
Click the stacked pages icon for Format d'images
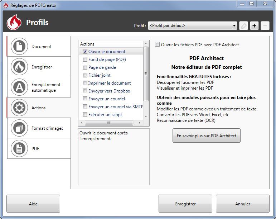[19, 128]
